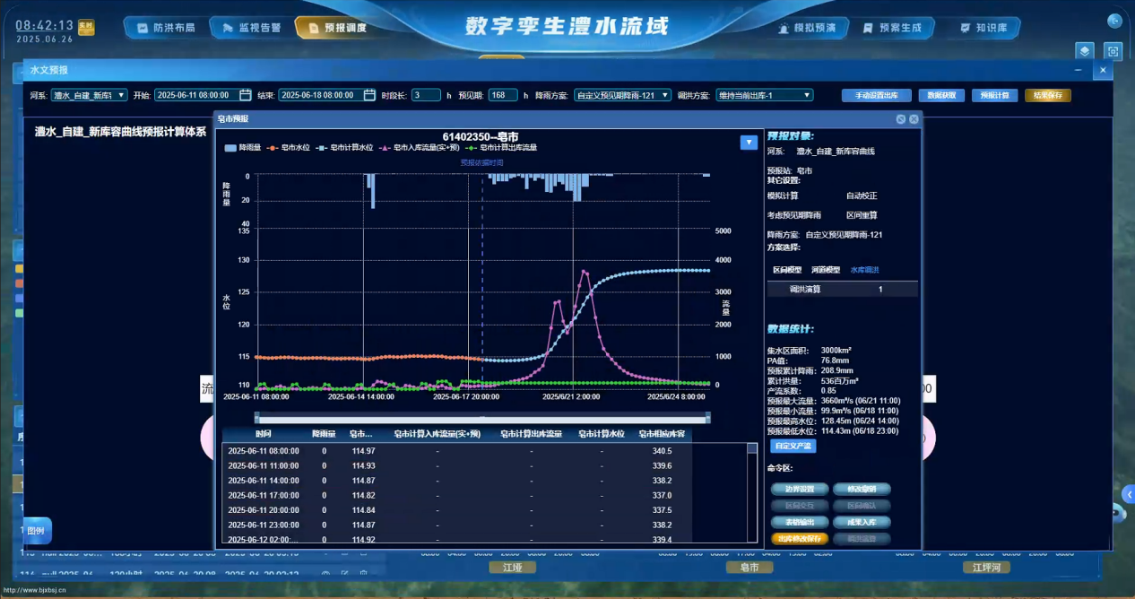The height and width of the screenshot is (599, 1135).
Task: Expand the right-edge collapsed panel arrow
Action: pos(1129,494)
